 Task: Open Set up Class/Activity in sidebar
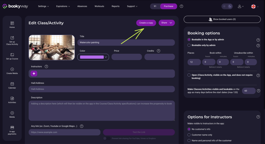pyautogui.click(x=12, y=41)
